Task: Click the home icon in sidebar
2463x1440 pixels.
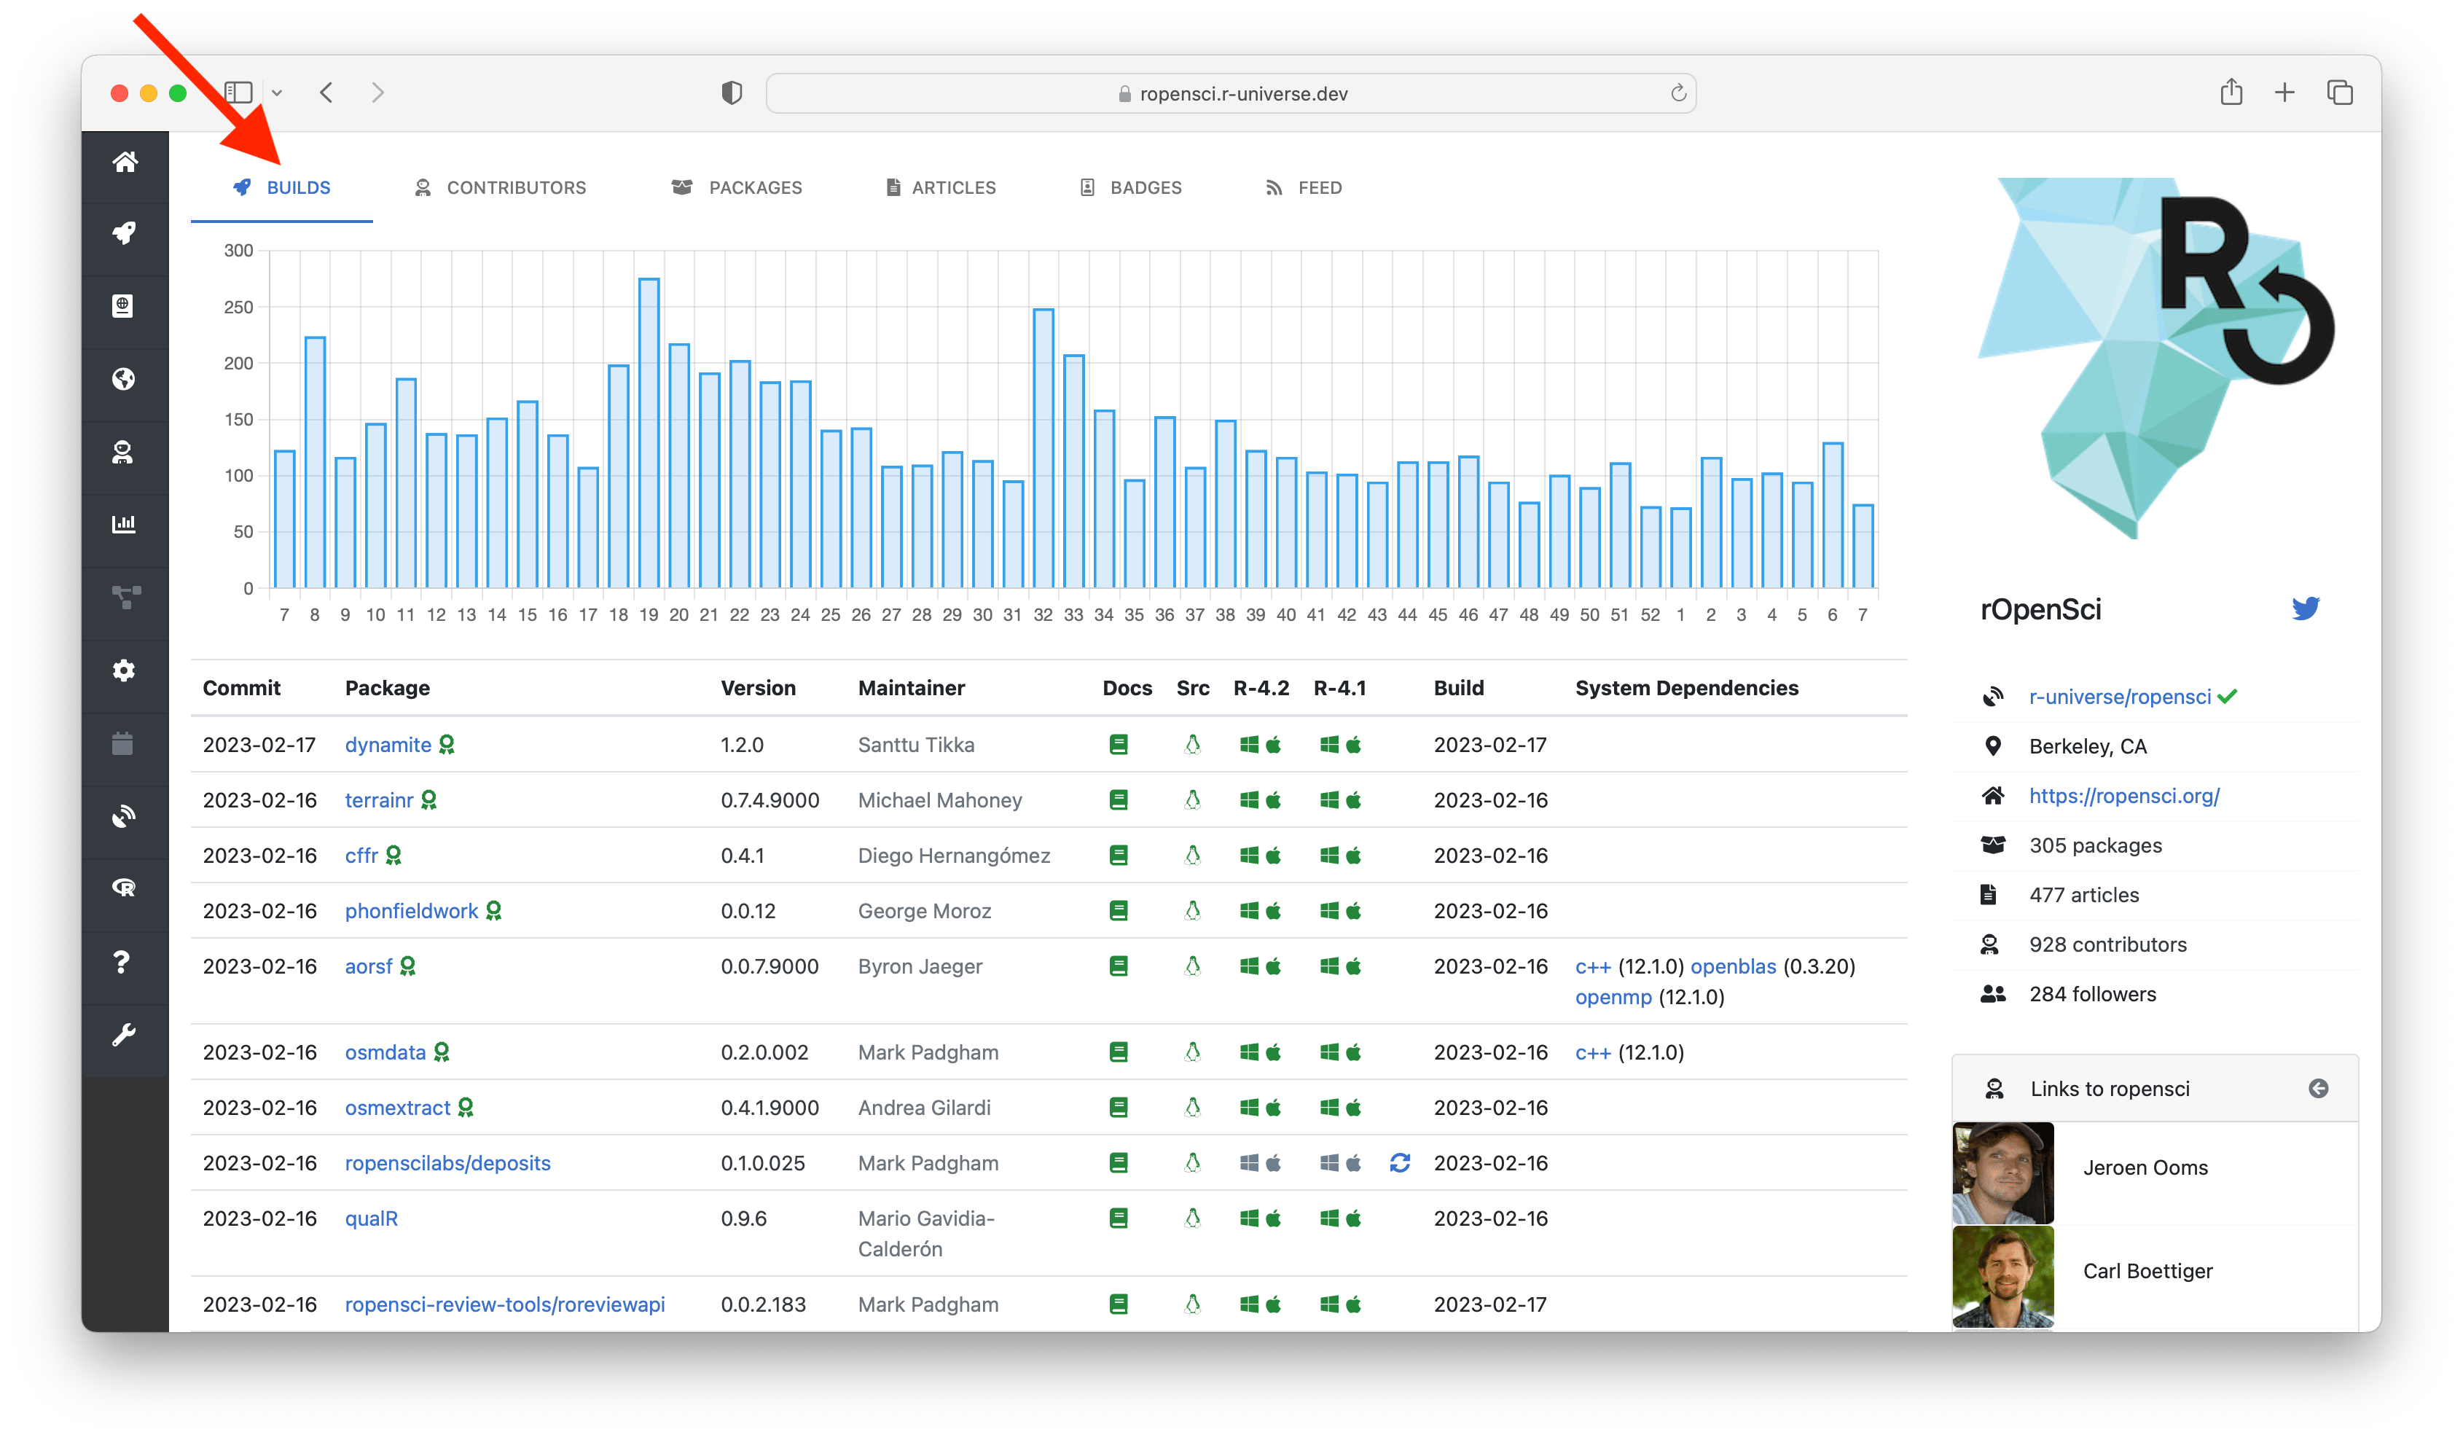Action: tap(124, 161)
